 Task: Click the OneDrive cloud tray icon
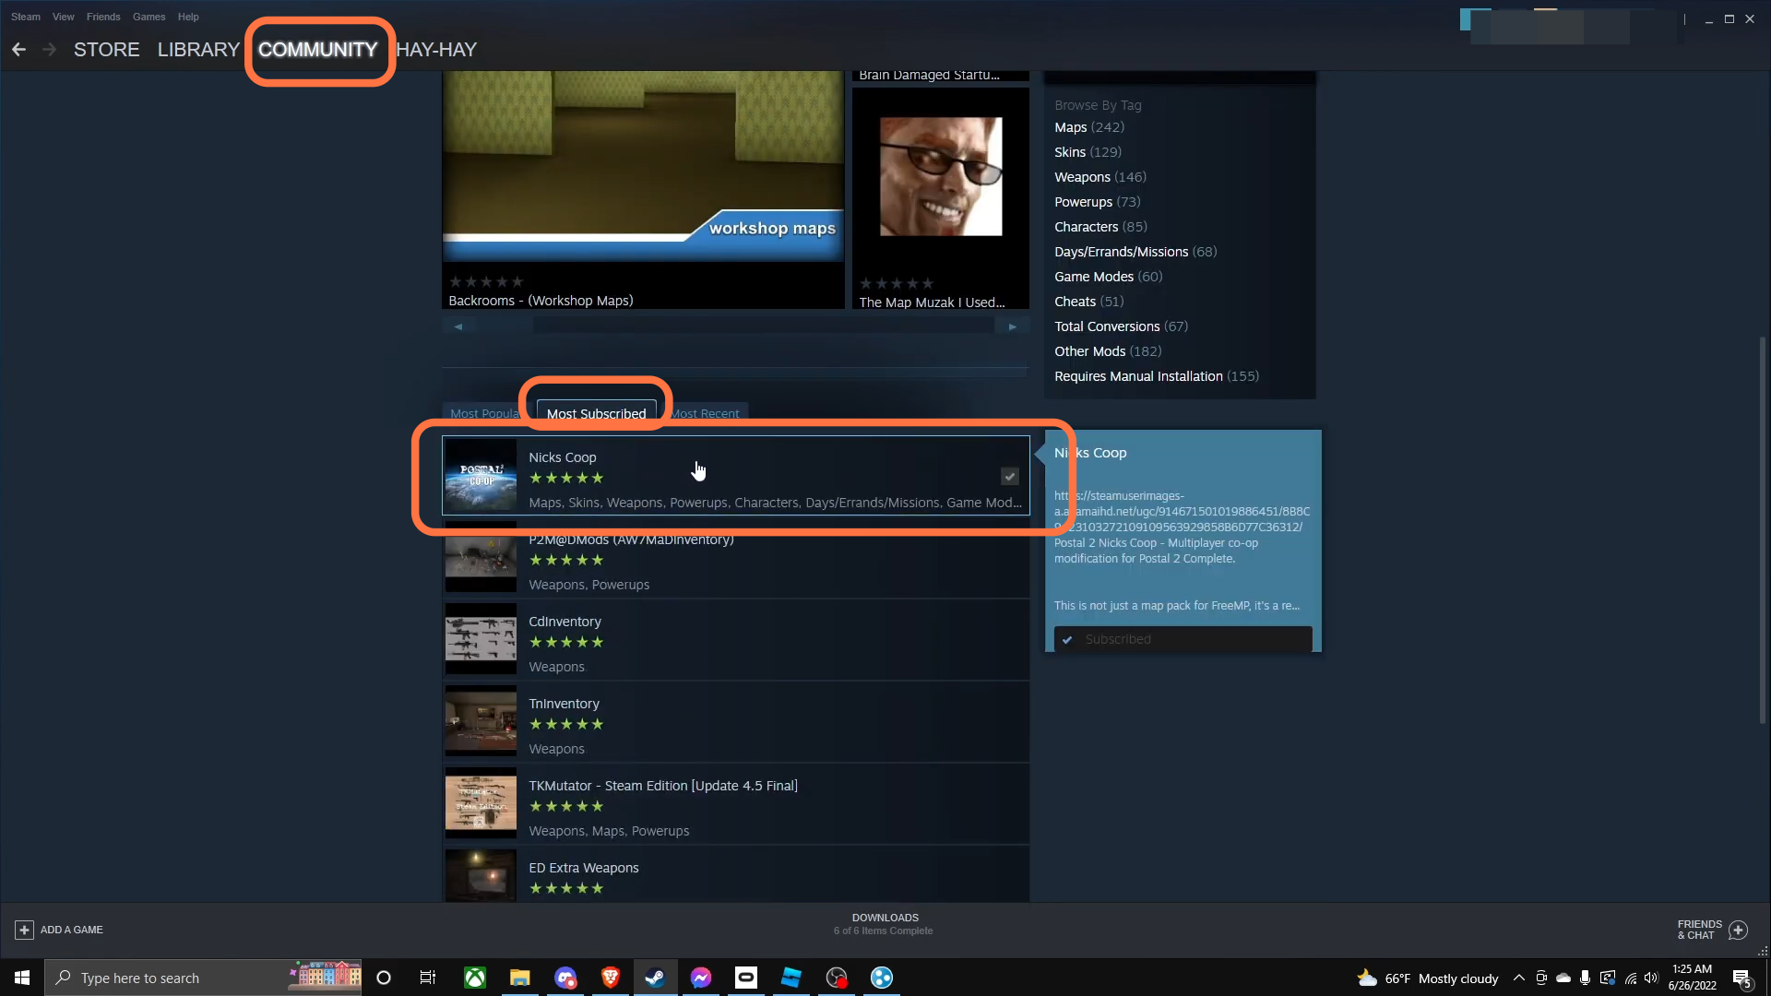pyautogui.click(x=1563, y=978)
